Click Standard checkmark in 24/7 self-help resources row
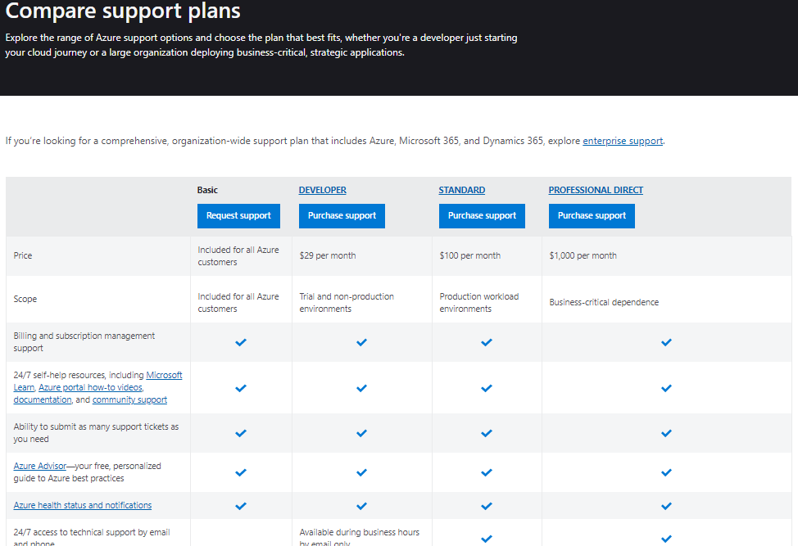The height and width of the screenshot is (546, 798). click(487, 388)
